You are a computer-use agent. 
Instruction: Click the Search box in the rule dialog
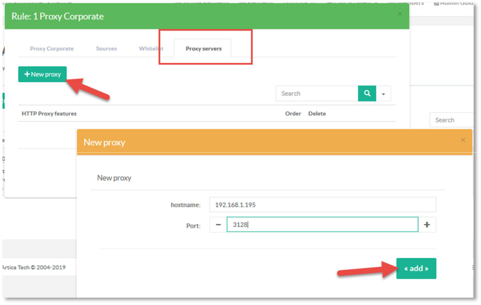[x=317, y=94]
